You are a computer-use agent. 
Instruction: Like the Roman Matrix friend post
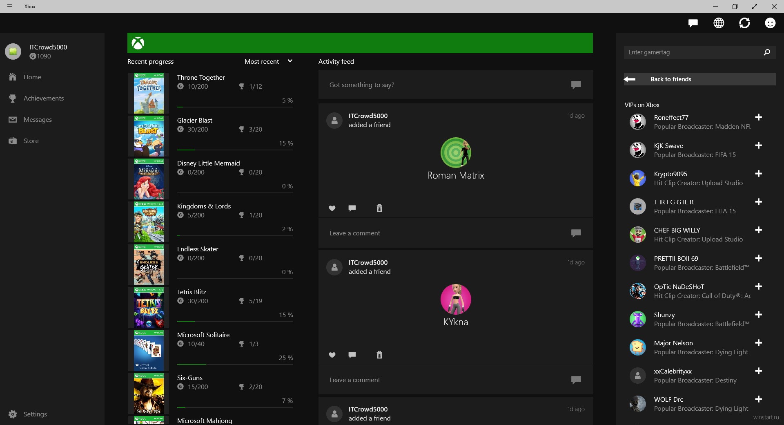[x=332, y=208]
